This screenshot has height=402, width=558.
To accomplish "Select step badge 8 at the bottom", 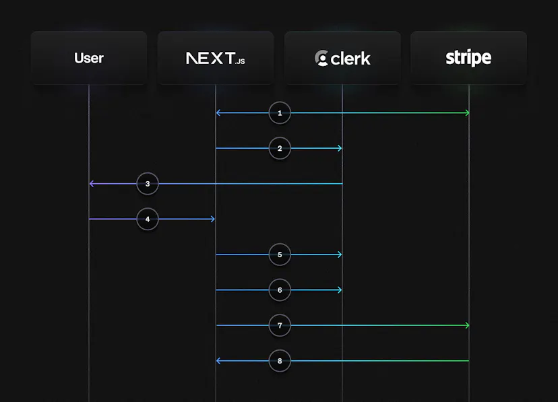I will tap(280, 360).
